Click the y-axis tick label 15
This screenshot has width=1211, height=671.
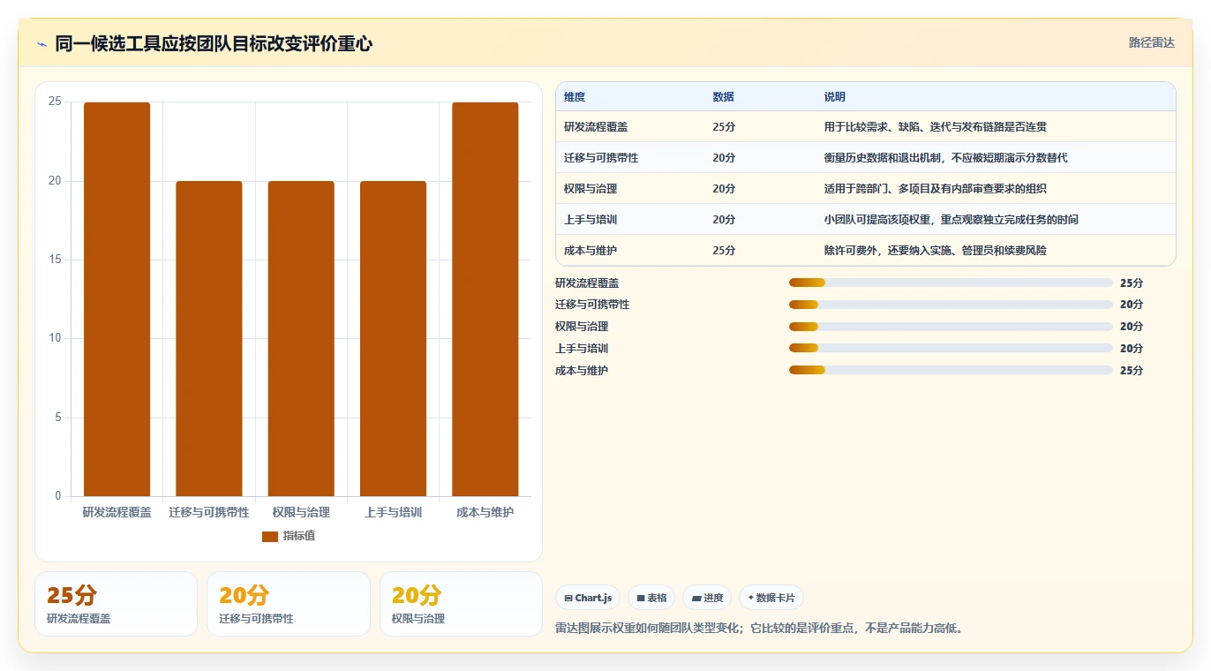(x=55, y=260)
